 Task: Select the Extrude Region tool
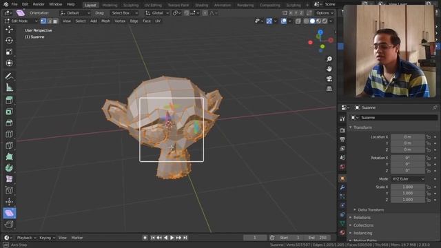[9, 101]
